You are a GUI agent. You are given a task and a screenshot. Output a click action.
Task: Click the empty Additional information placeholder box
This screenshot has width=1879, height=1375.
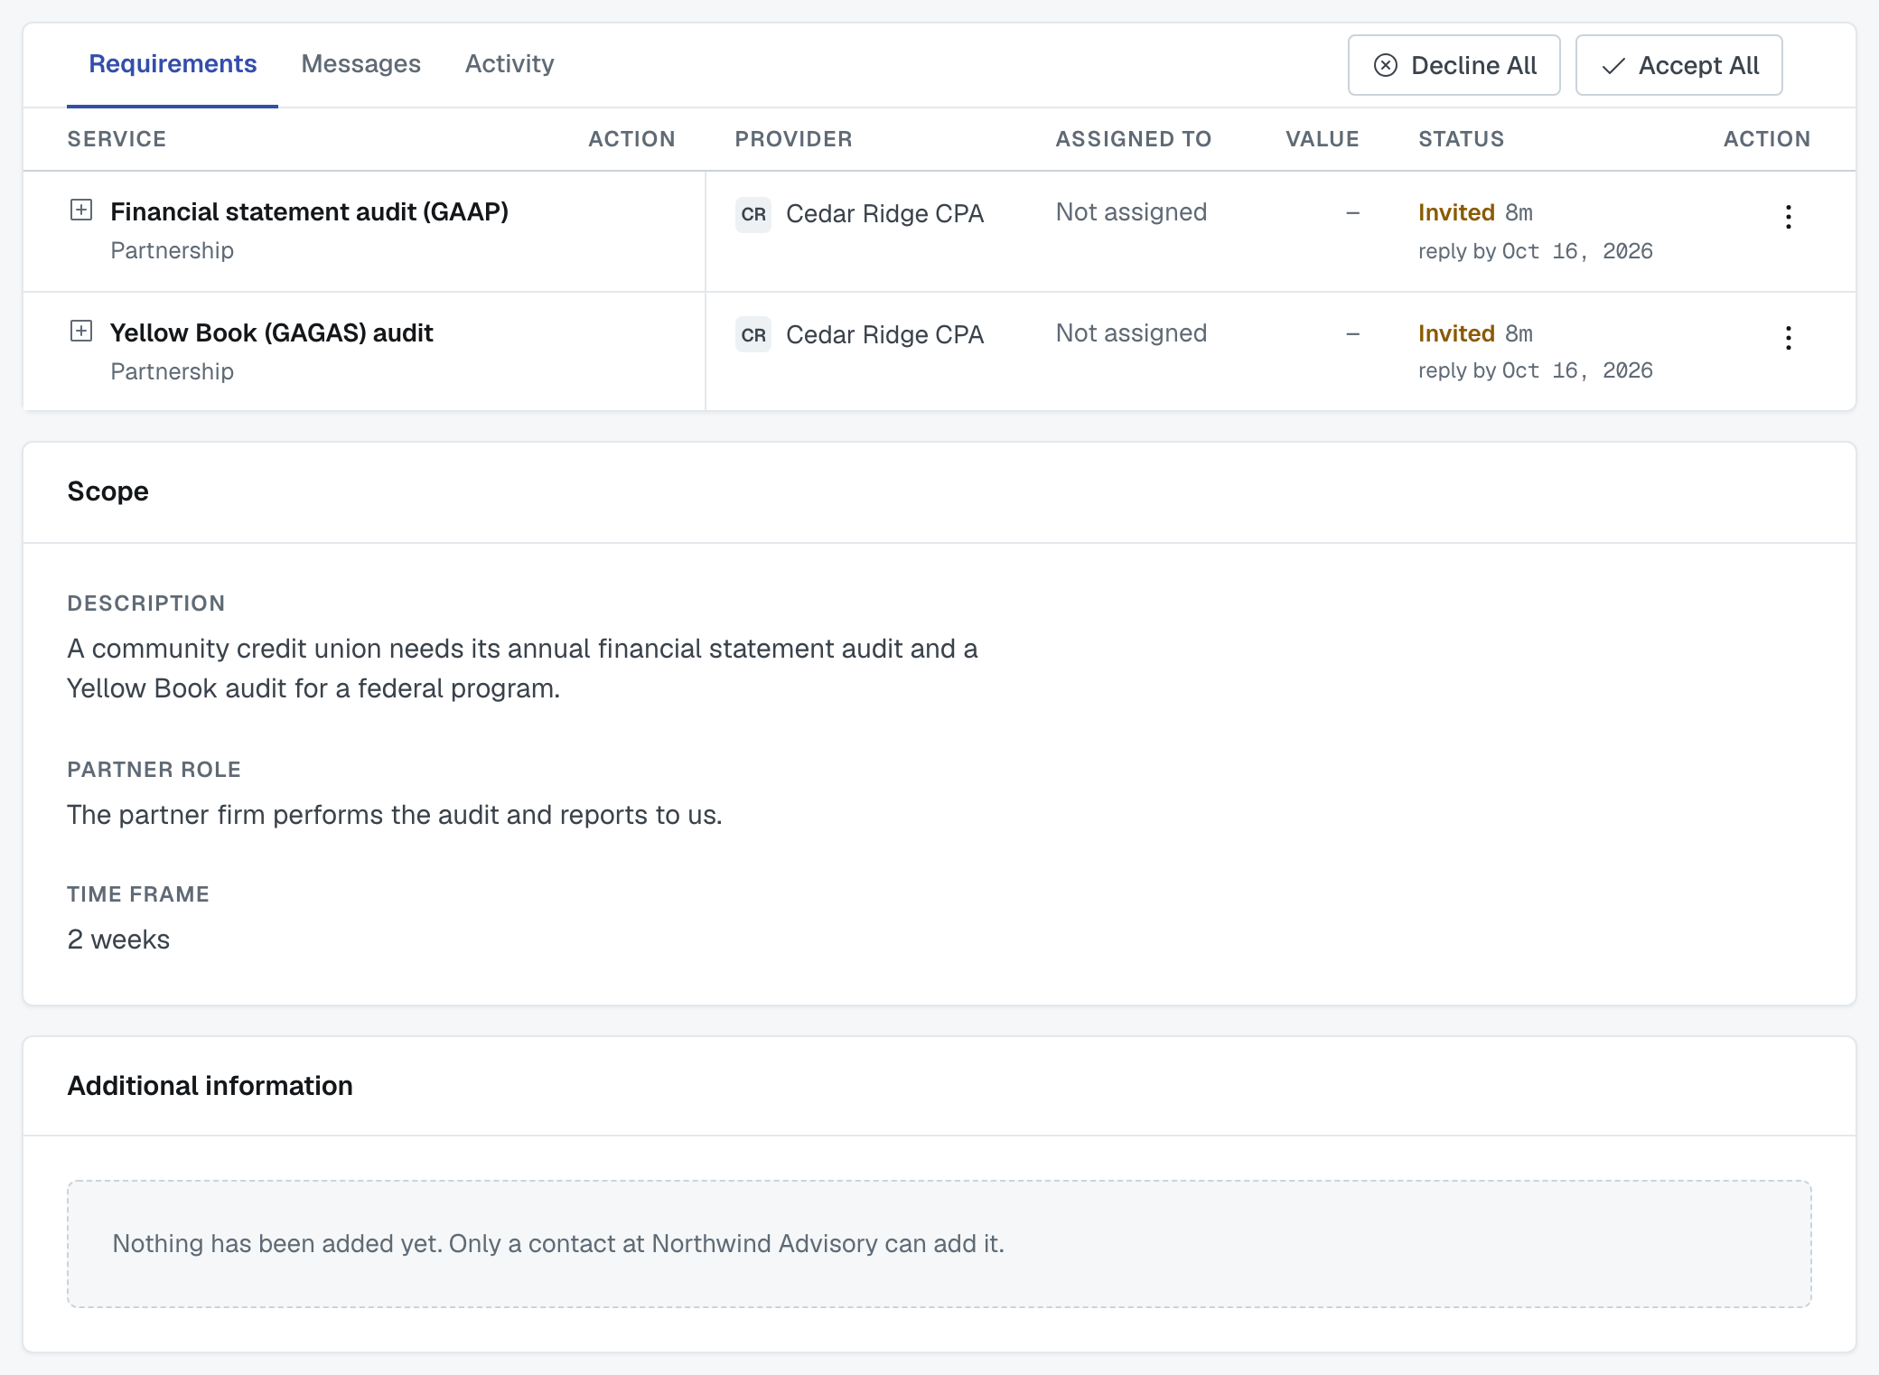click(939, 1244)
